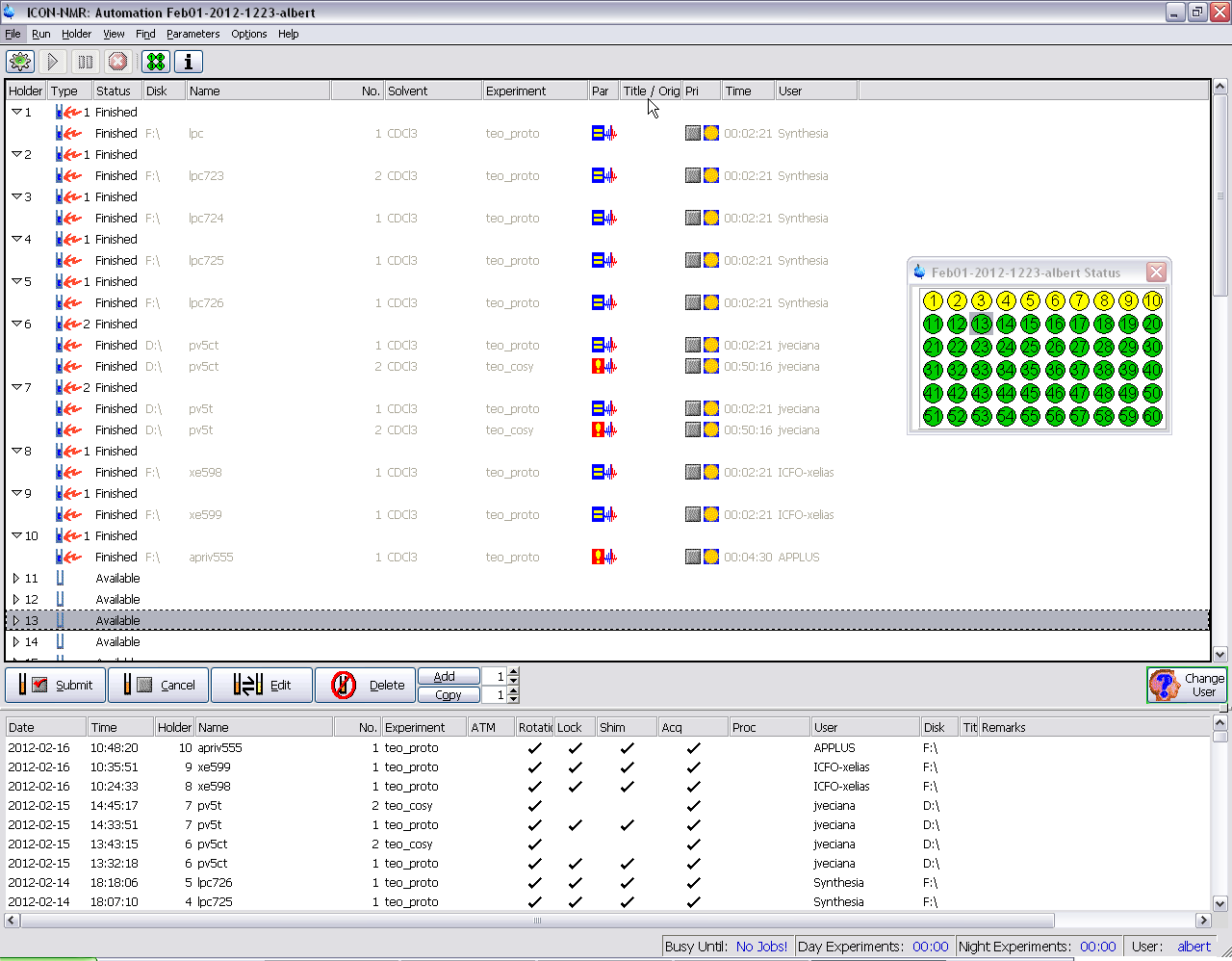This screenshot has width=1232, height=961.
Task: Click the sun icon in apriv555 row
Action: [711, 557]
